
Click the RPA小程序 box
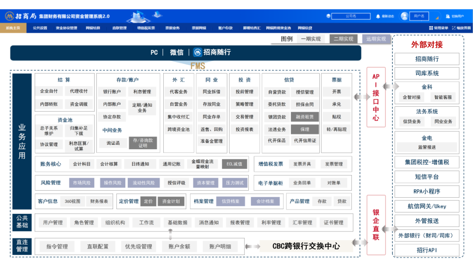click(x=427, y=191)
